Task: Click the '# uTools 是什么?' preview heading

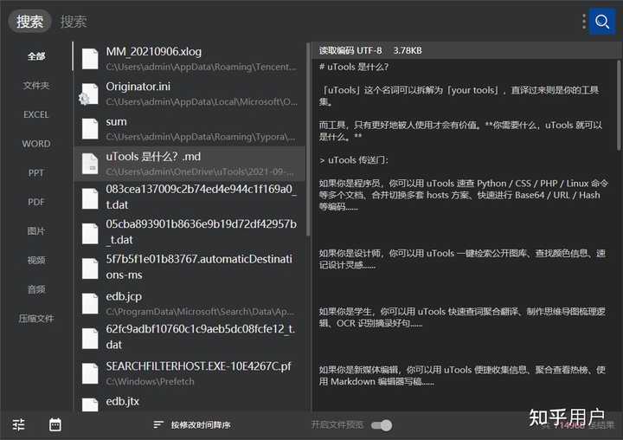Action: [354, 67]
